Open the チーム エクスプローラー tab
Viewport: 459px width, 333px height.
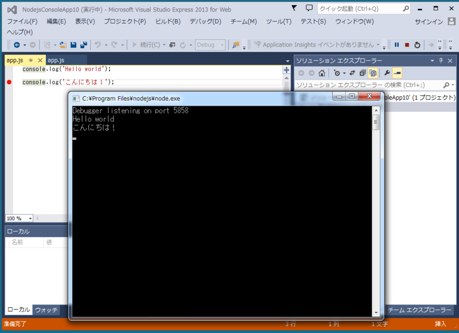click(420, 310)
